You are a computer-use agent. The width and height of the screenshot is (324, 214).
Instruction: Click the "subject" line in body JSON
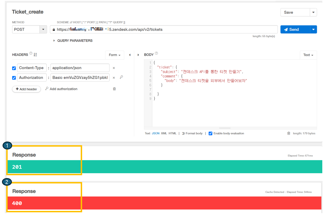click(202, 72)
